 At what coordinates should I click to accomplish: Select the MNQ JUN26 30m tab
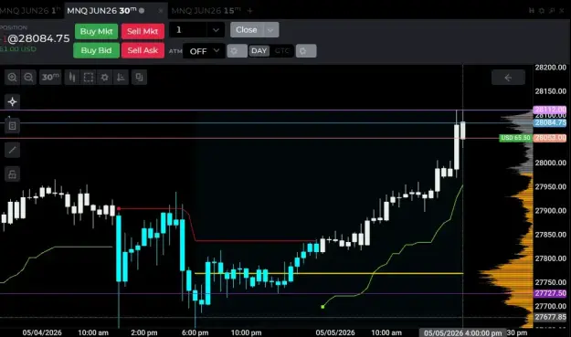(x=102, y=11)
